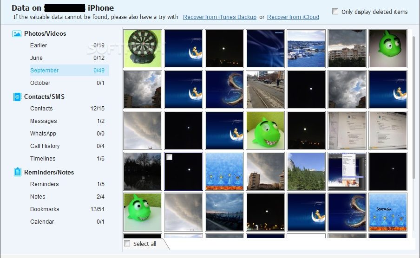Tick the Select all checkbox
Screen dimensions: 420x258
pos(127,244)
